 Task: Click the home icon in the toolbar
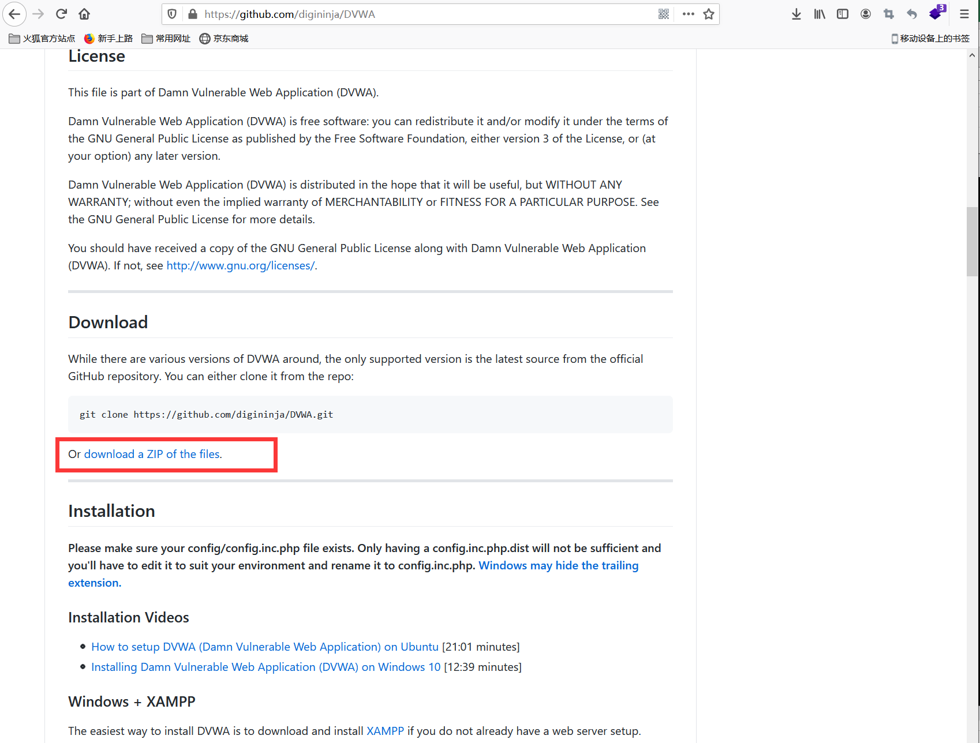pos(84,14)
